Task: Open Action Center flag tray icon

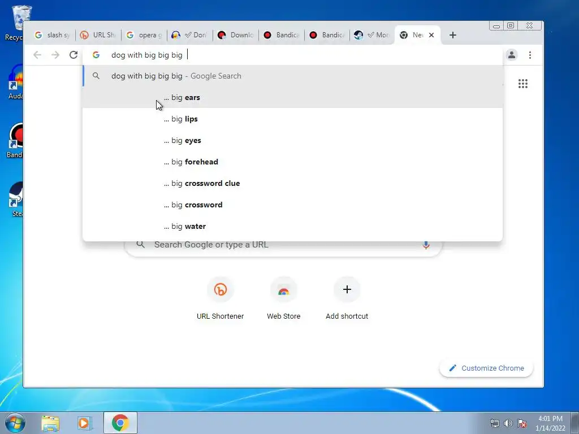Action: pyautogui.click(x=522, y=423)
